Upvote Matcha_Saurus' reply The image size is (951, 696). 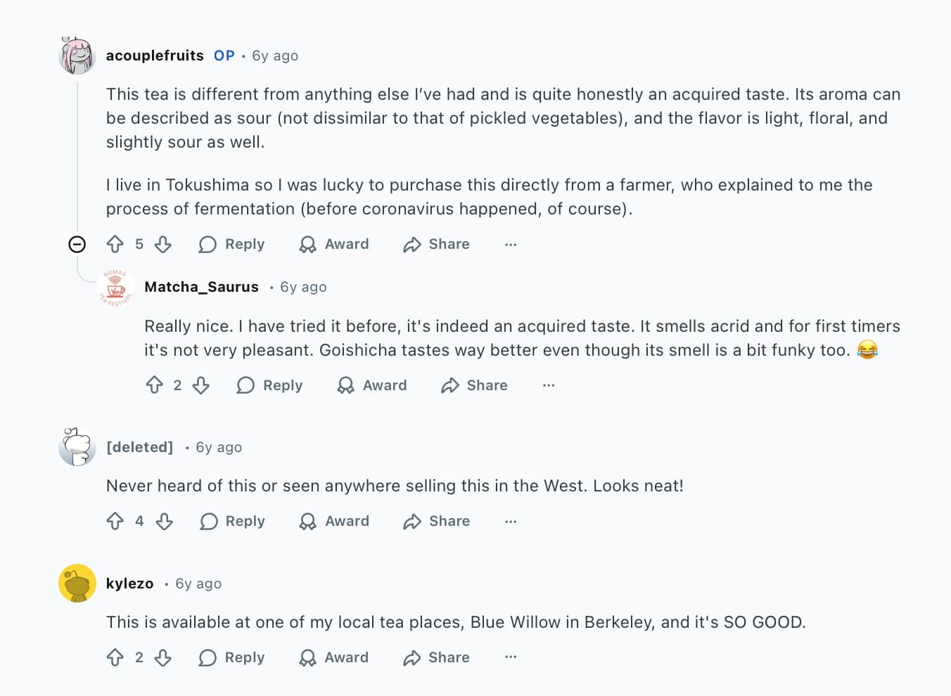coord(154,385)
